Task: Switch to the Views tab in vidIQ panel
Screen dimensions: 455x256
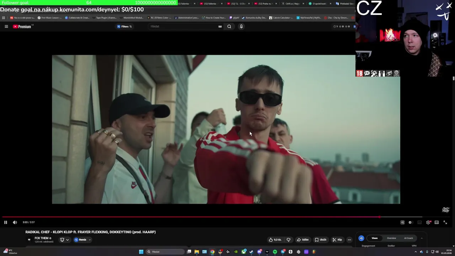Action: tap(375, 238)
